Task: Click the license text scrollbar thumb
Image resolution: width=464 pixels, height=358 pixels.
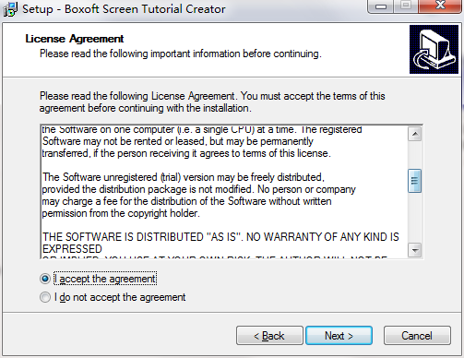Action: pyautogui.click(x=415, y=181)
